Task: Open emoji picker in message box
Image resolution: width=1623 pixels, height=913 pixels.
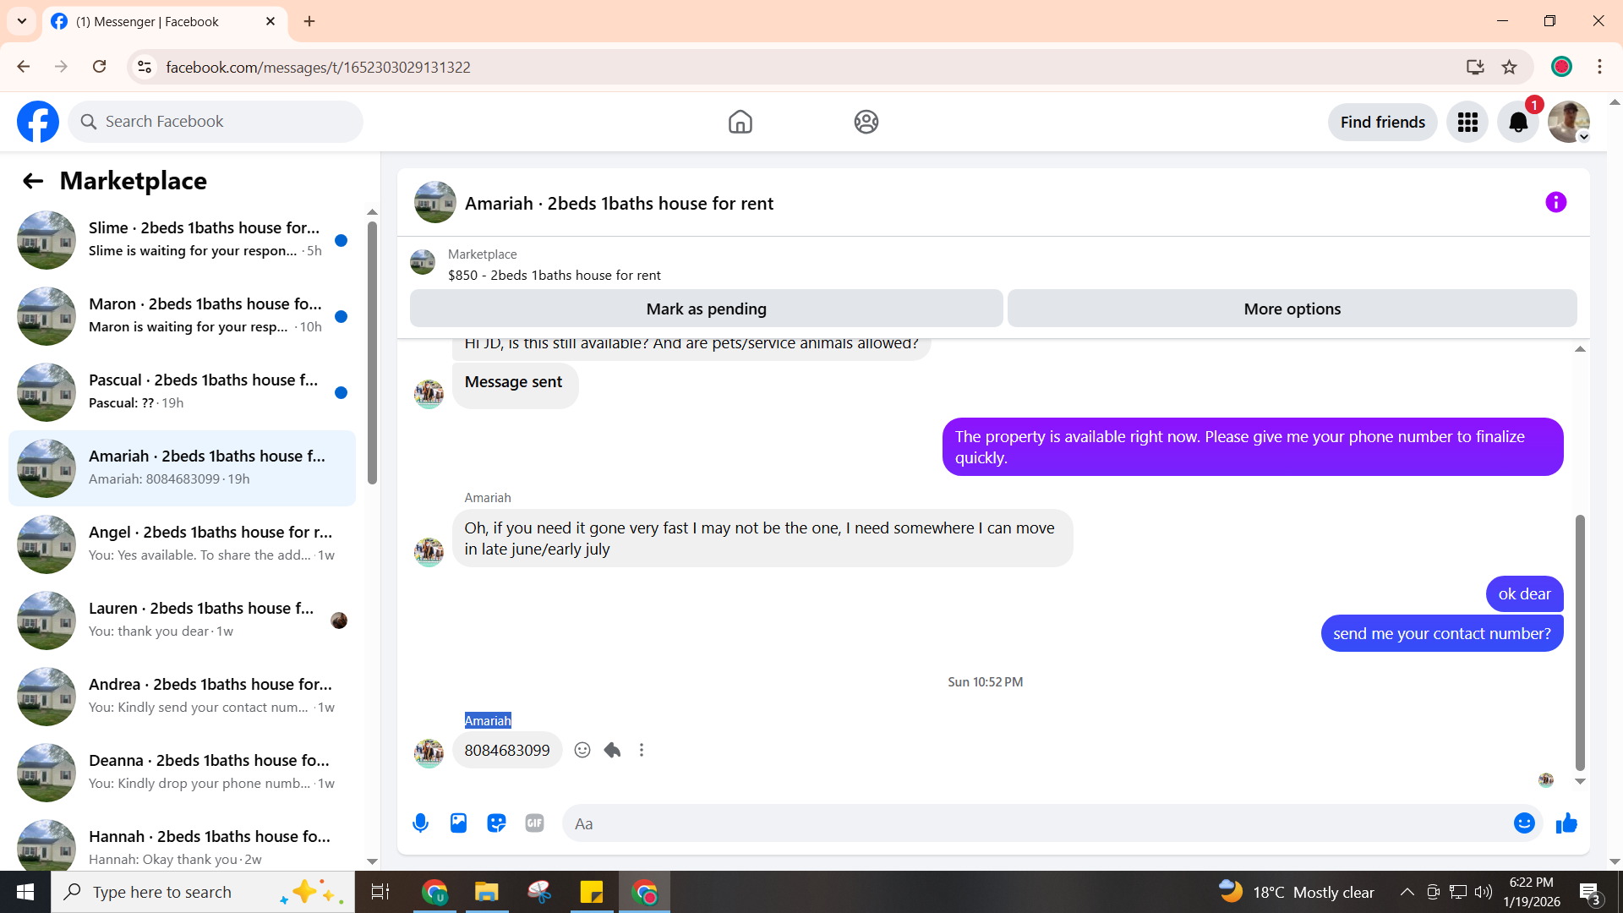Action: click(x=1524, y=823)
